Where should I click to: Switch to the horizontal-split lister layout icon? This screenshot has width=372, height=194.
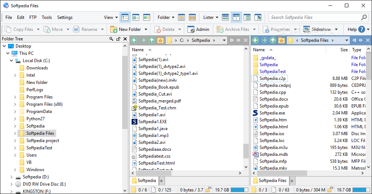[x=225, y=17]
